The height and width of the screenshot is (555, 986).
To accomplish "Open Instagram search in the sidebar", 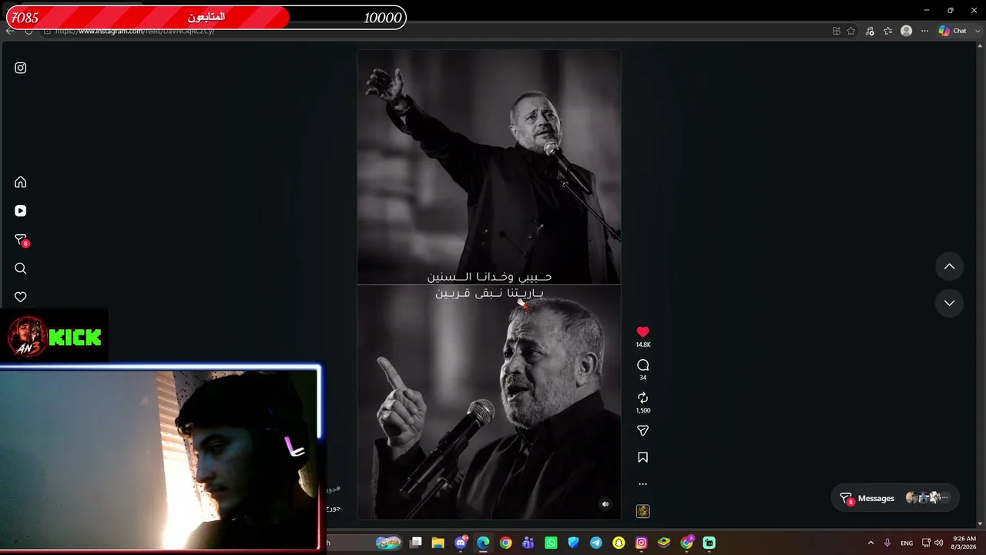I will pyautogui.click(x=21, y=268).
